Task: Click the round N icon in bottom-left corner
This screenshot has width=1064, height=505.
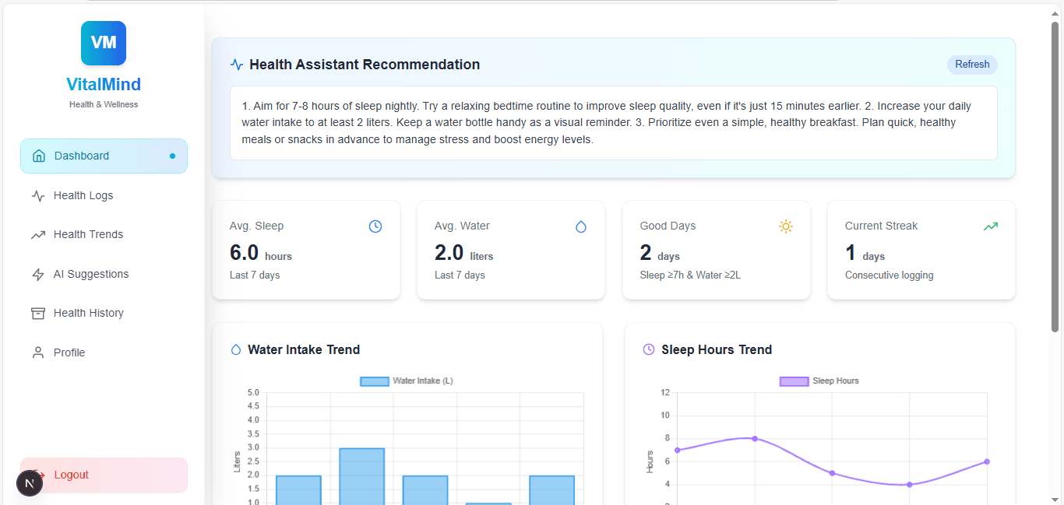Action: pyautogui.click(x=30, y=483)
